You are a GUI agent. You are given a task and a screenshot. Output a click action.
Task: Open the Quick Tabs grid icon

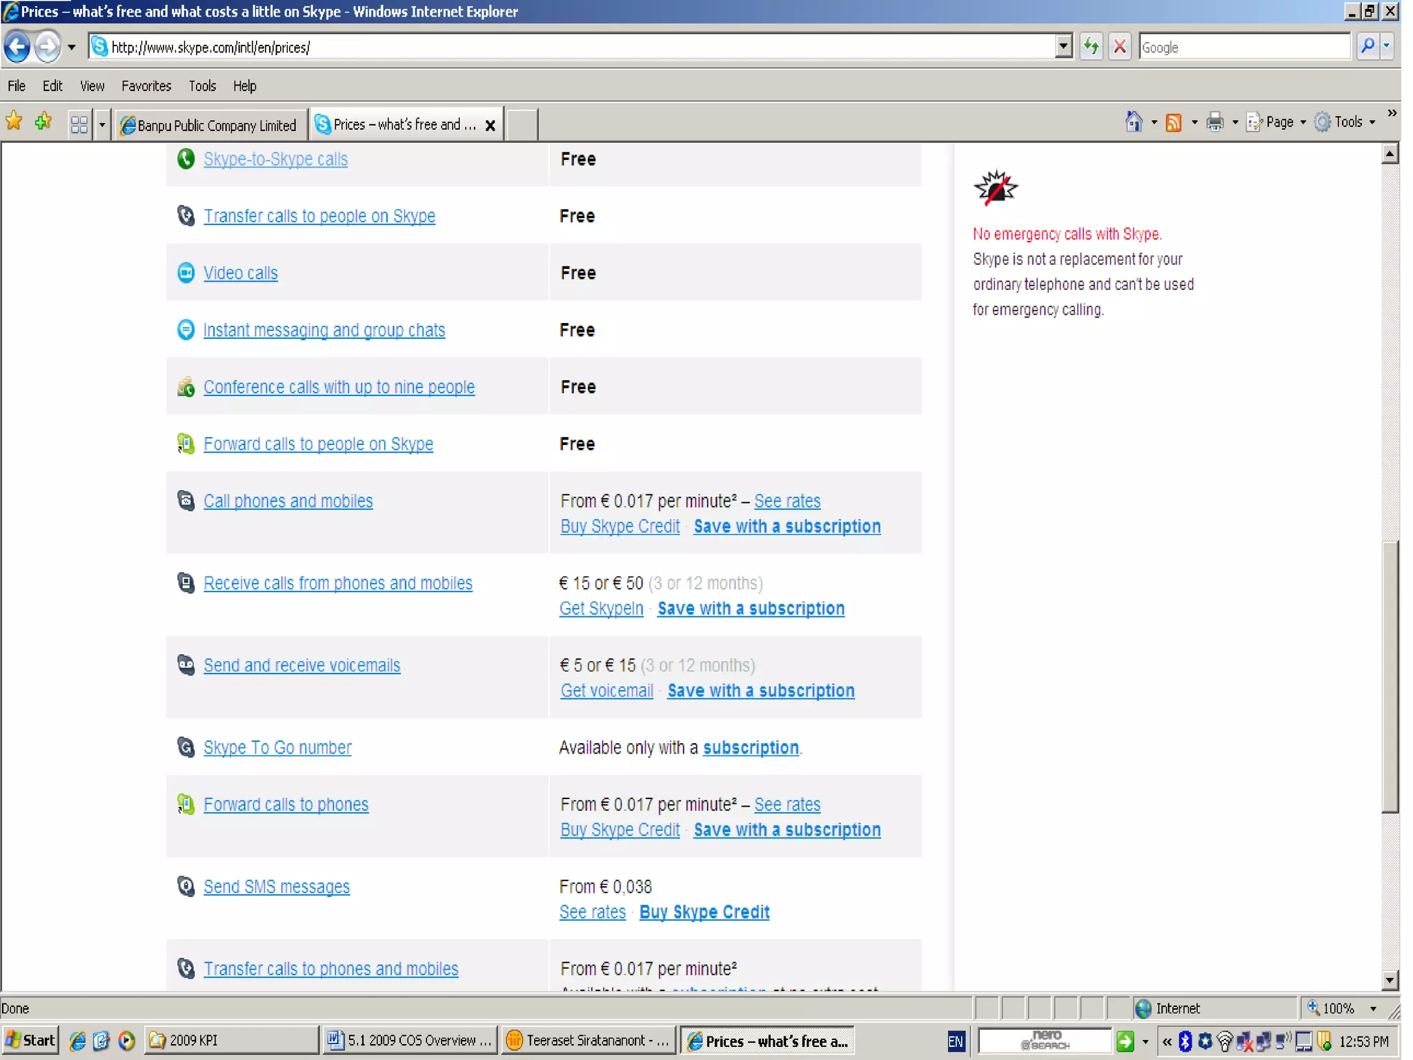79,124
